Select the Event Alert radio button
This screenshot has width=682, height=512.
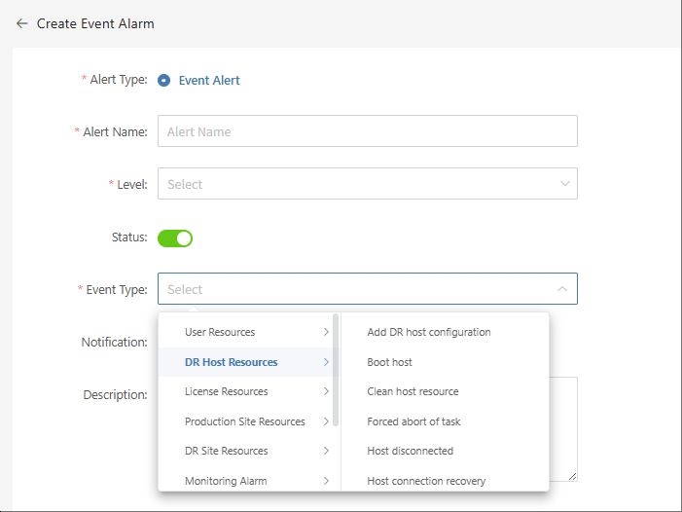pos(164,81)
